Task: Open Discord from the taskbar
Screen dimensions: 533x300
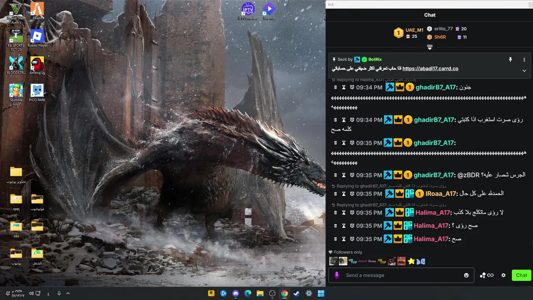Action: pyautogui.click(x=236, y=293)
